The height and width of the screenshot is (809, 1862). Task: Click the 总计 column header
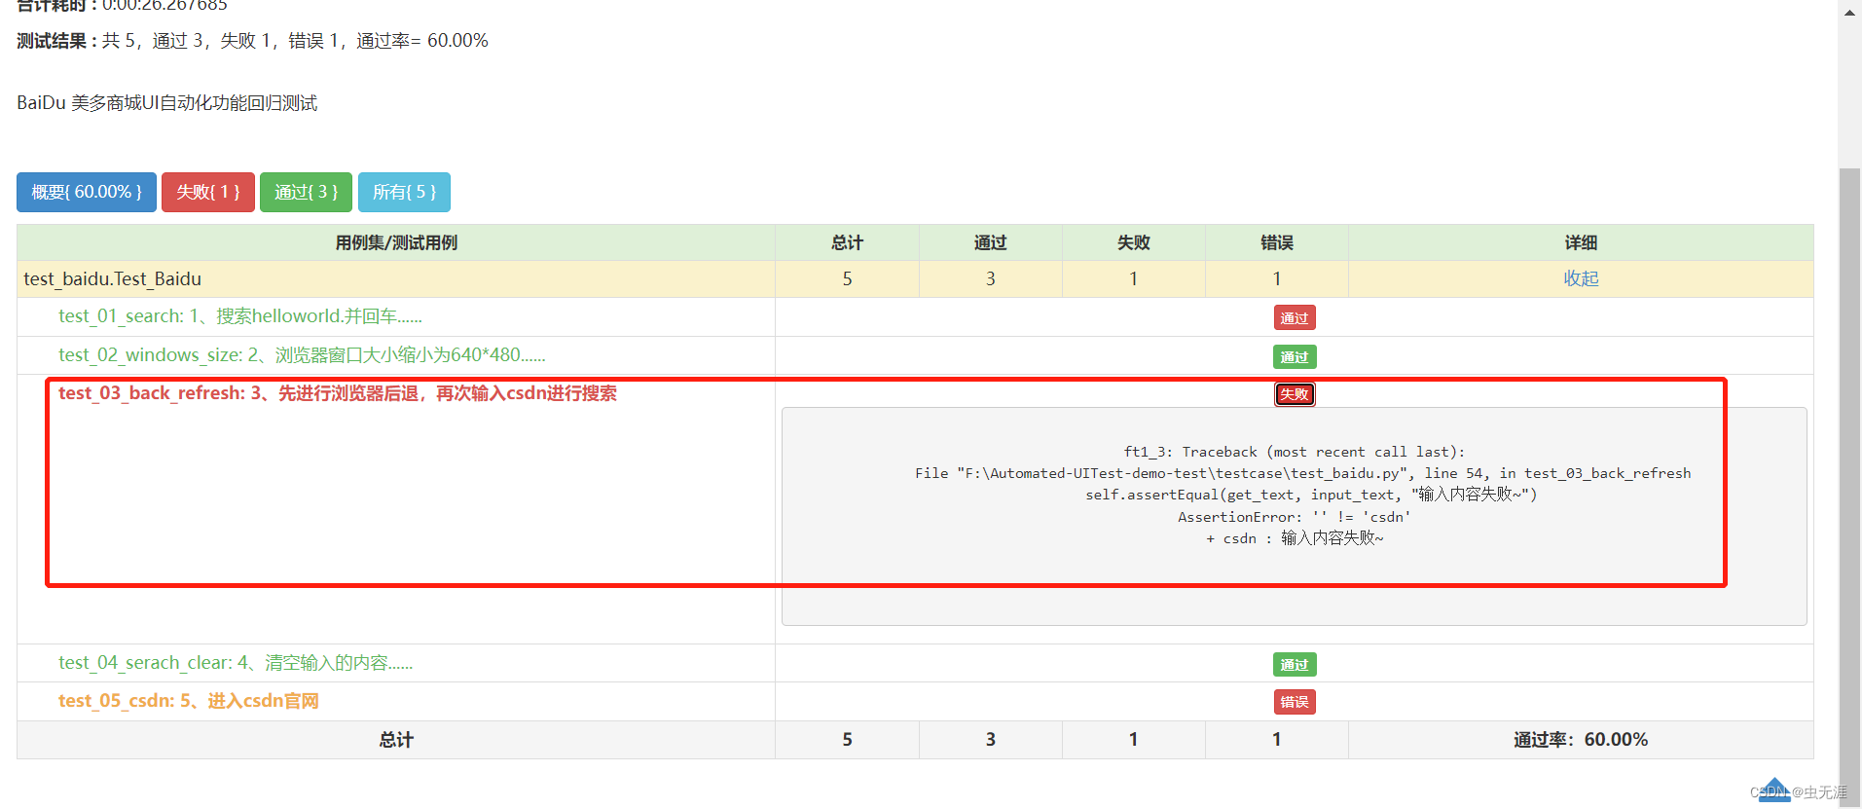(847, 242)
